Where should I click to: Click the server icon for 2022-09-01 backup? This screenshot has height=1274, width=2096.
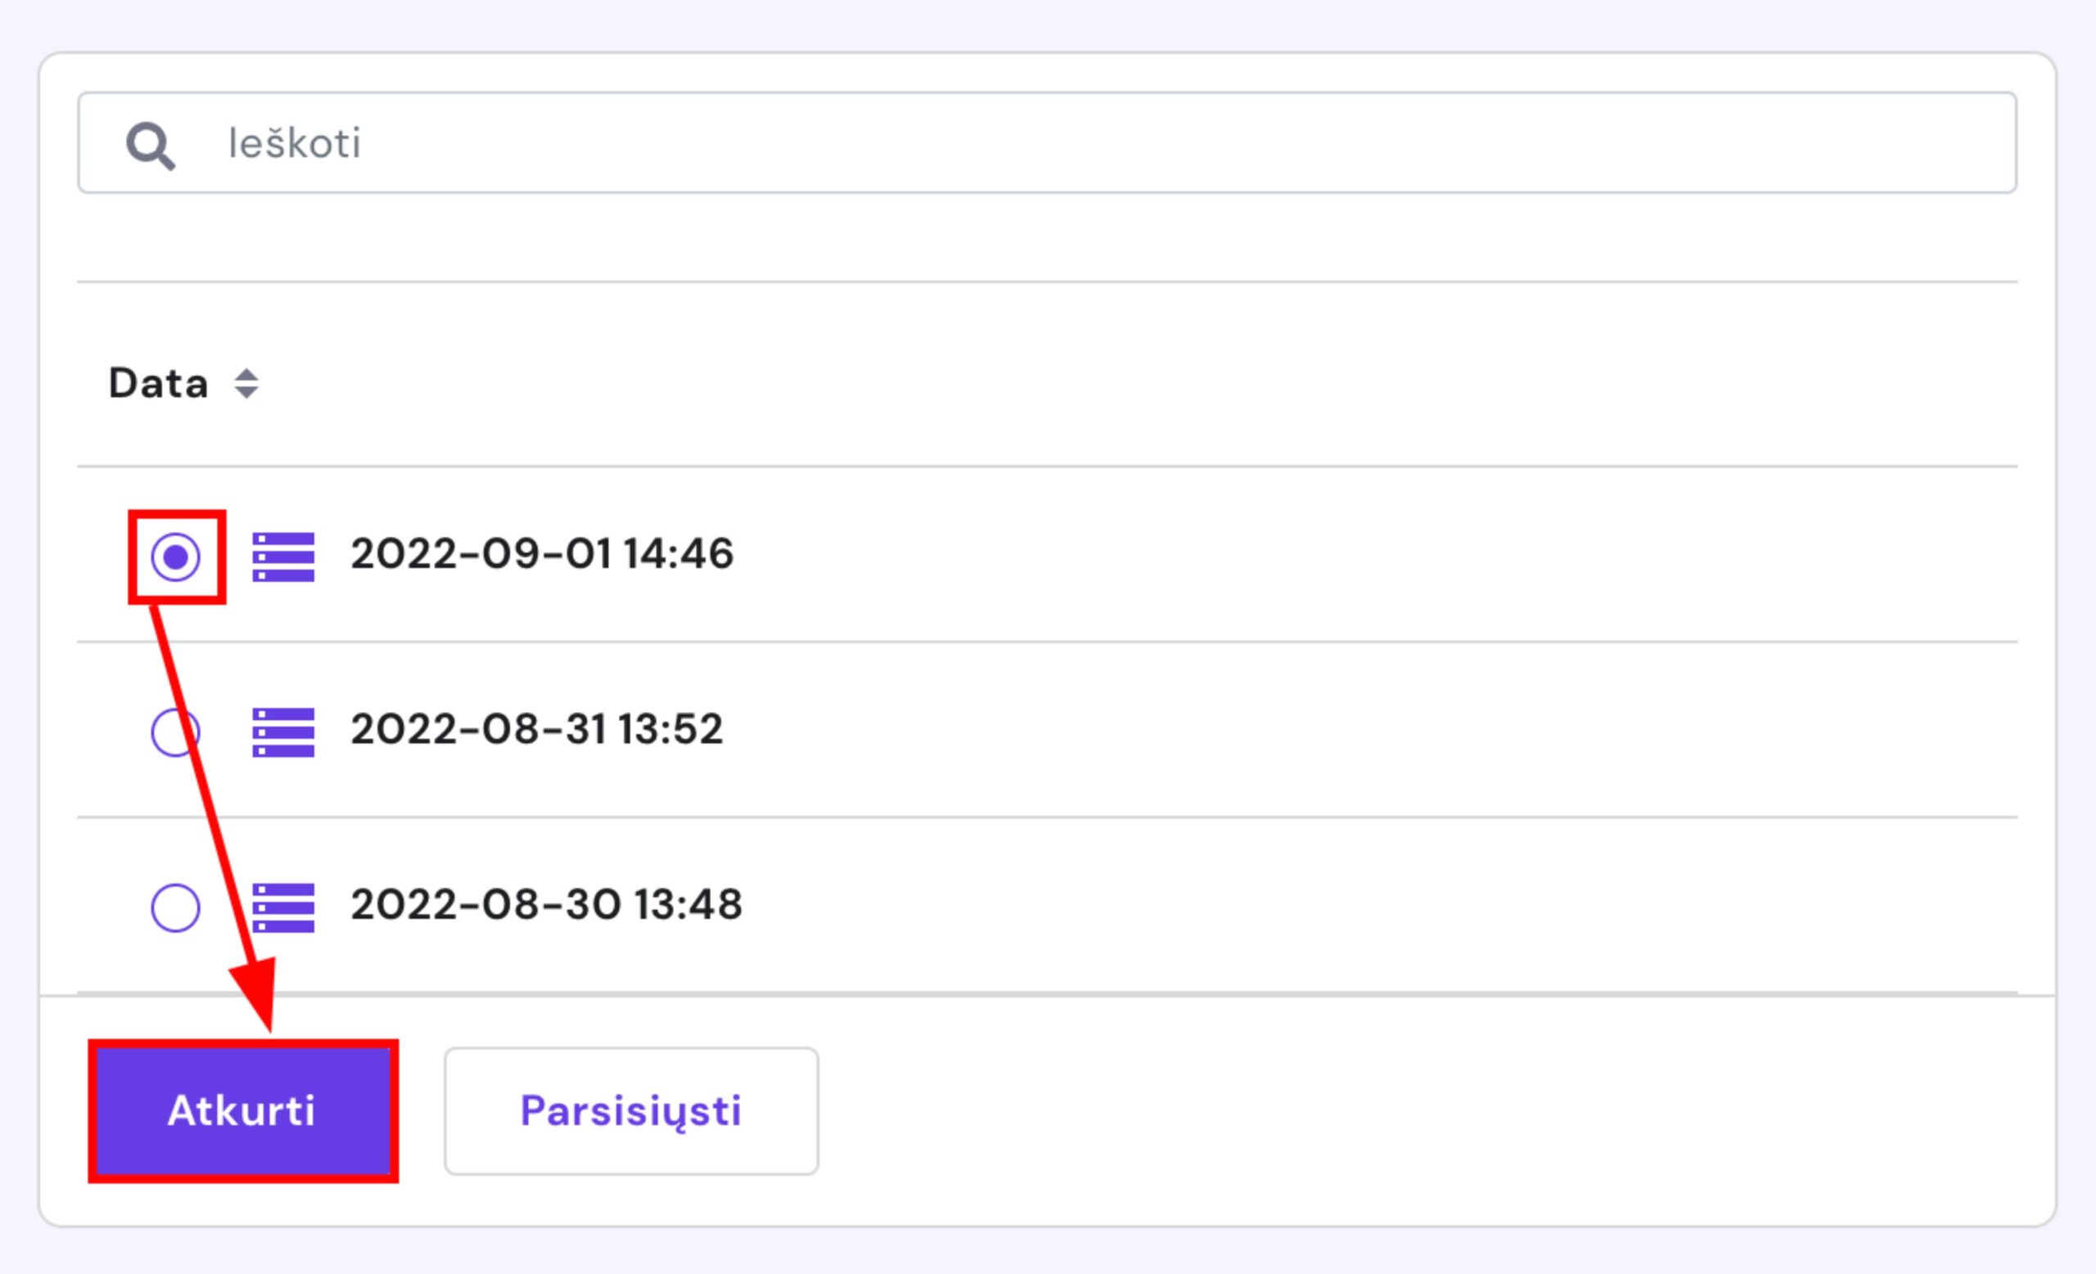pyautogui.click(x=283, y=556)
